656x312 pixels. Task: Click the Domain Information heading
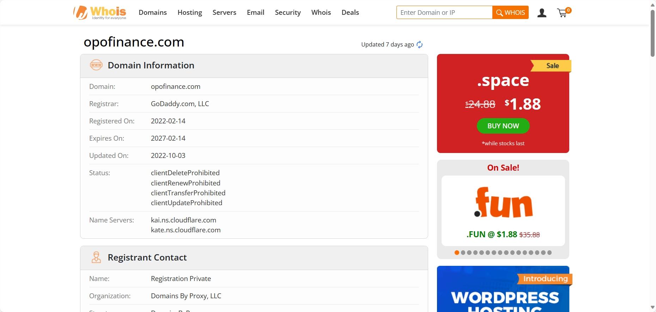(x=151, y=65)
